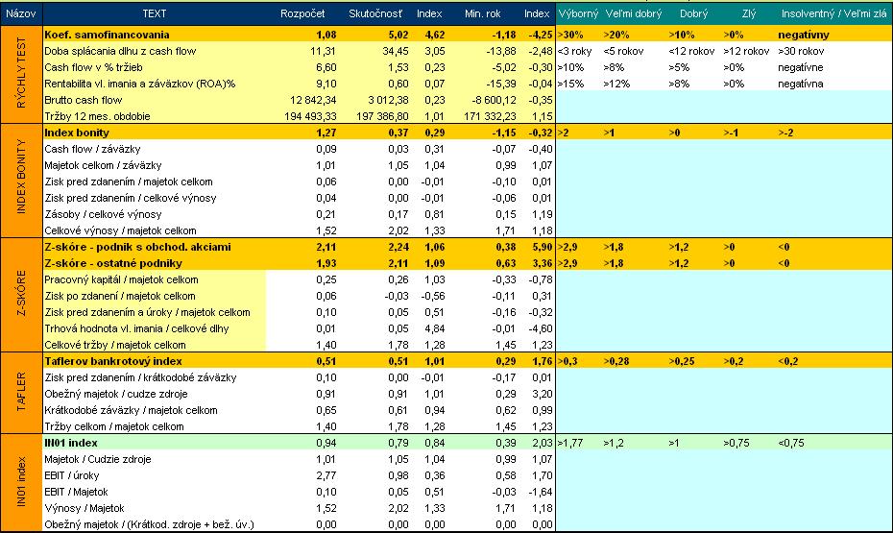Image resolution: width=893 pixels, height=533 pixels.
Task: Click the vertical IN01 index section label
Action: click(x=21, y=482)
